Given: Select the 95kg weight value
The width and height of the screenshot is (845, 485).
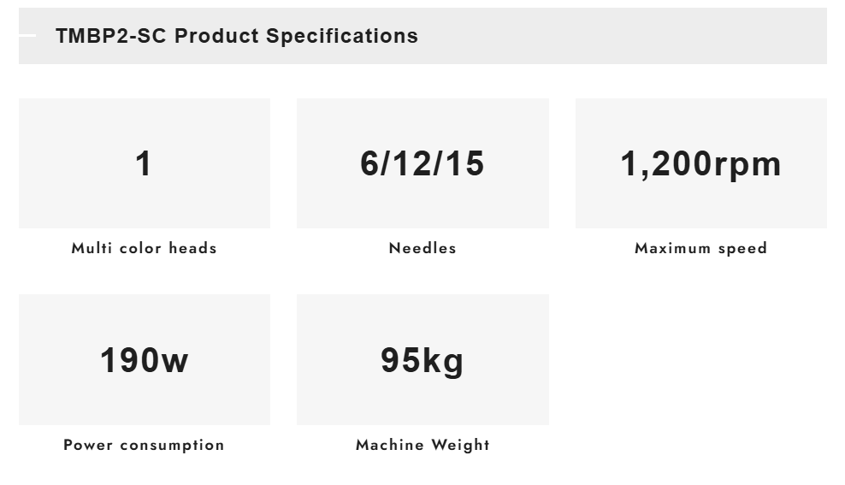Looking at the screenshot, I should pos(422,360).
